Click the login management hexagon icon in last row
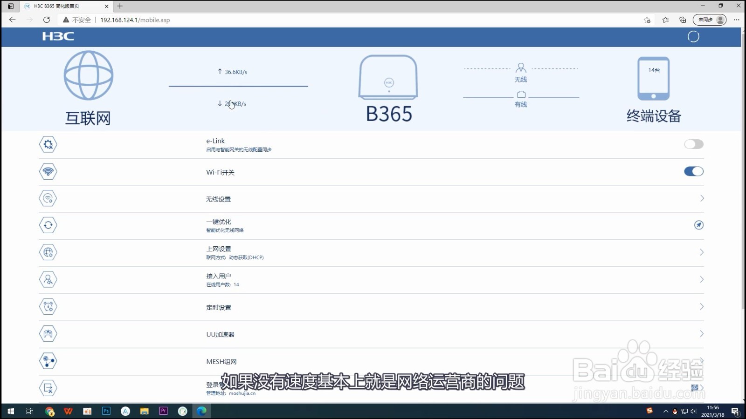The width and height of the screenshot is (746, 419). 48,388
